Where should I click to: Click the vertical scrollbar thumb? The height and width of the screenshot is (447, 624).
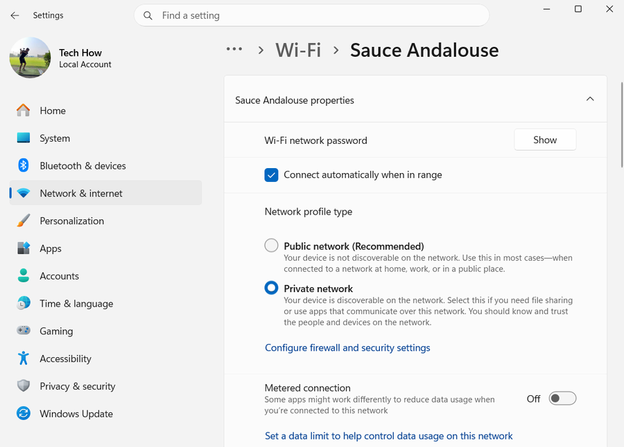point(622,125)
